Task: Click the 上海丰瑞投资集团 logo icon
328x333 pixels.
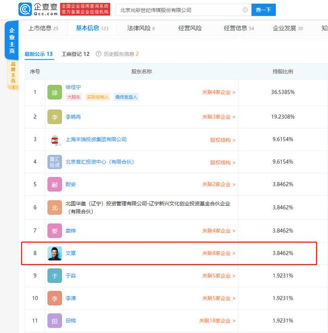Action: pos(55,140)
